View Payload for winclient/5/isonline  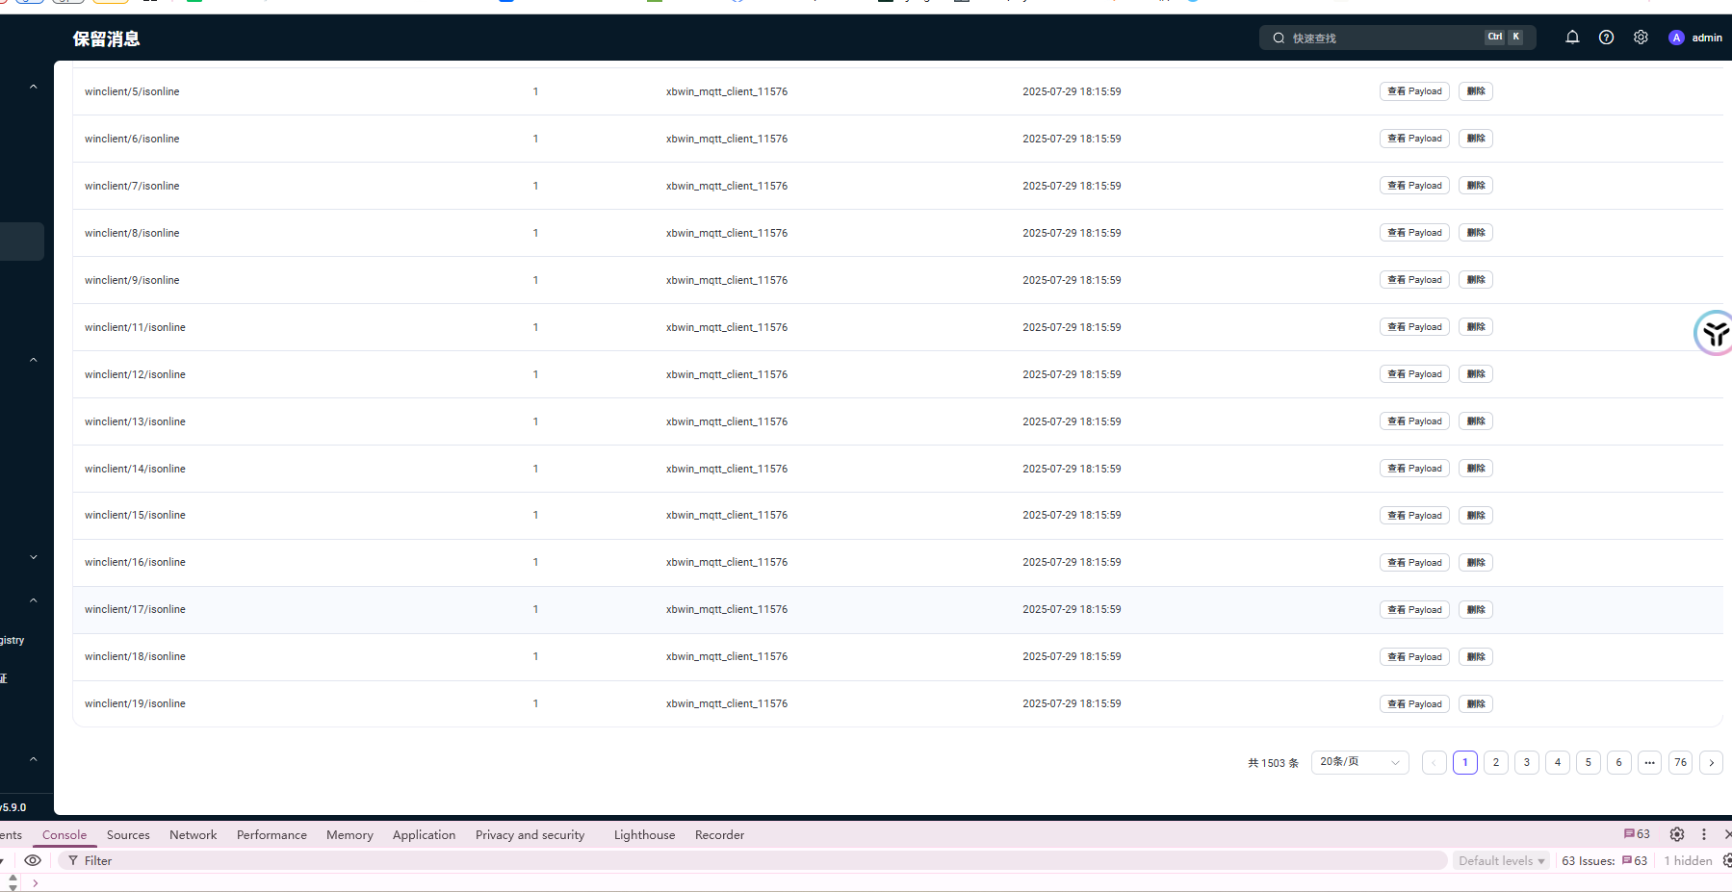click(x=1414, y=91)
